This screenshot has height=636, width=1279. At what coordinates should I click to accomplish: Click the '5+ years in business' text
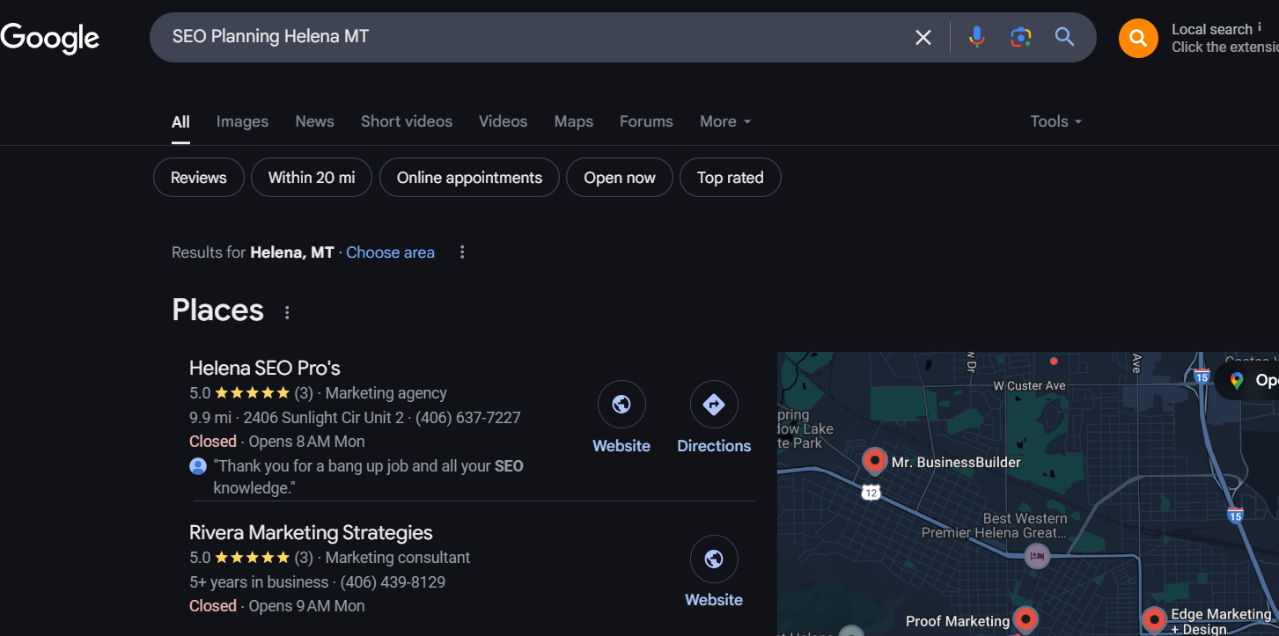259,581
